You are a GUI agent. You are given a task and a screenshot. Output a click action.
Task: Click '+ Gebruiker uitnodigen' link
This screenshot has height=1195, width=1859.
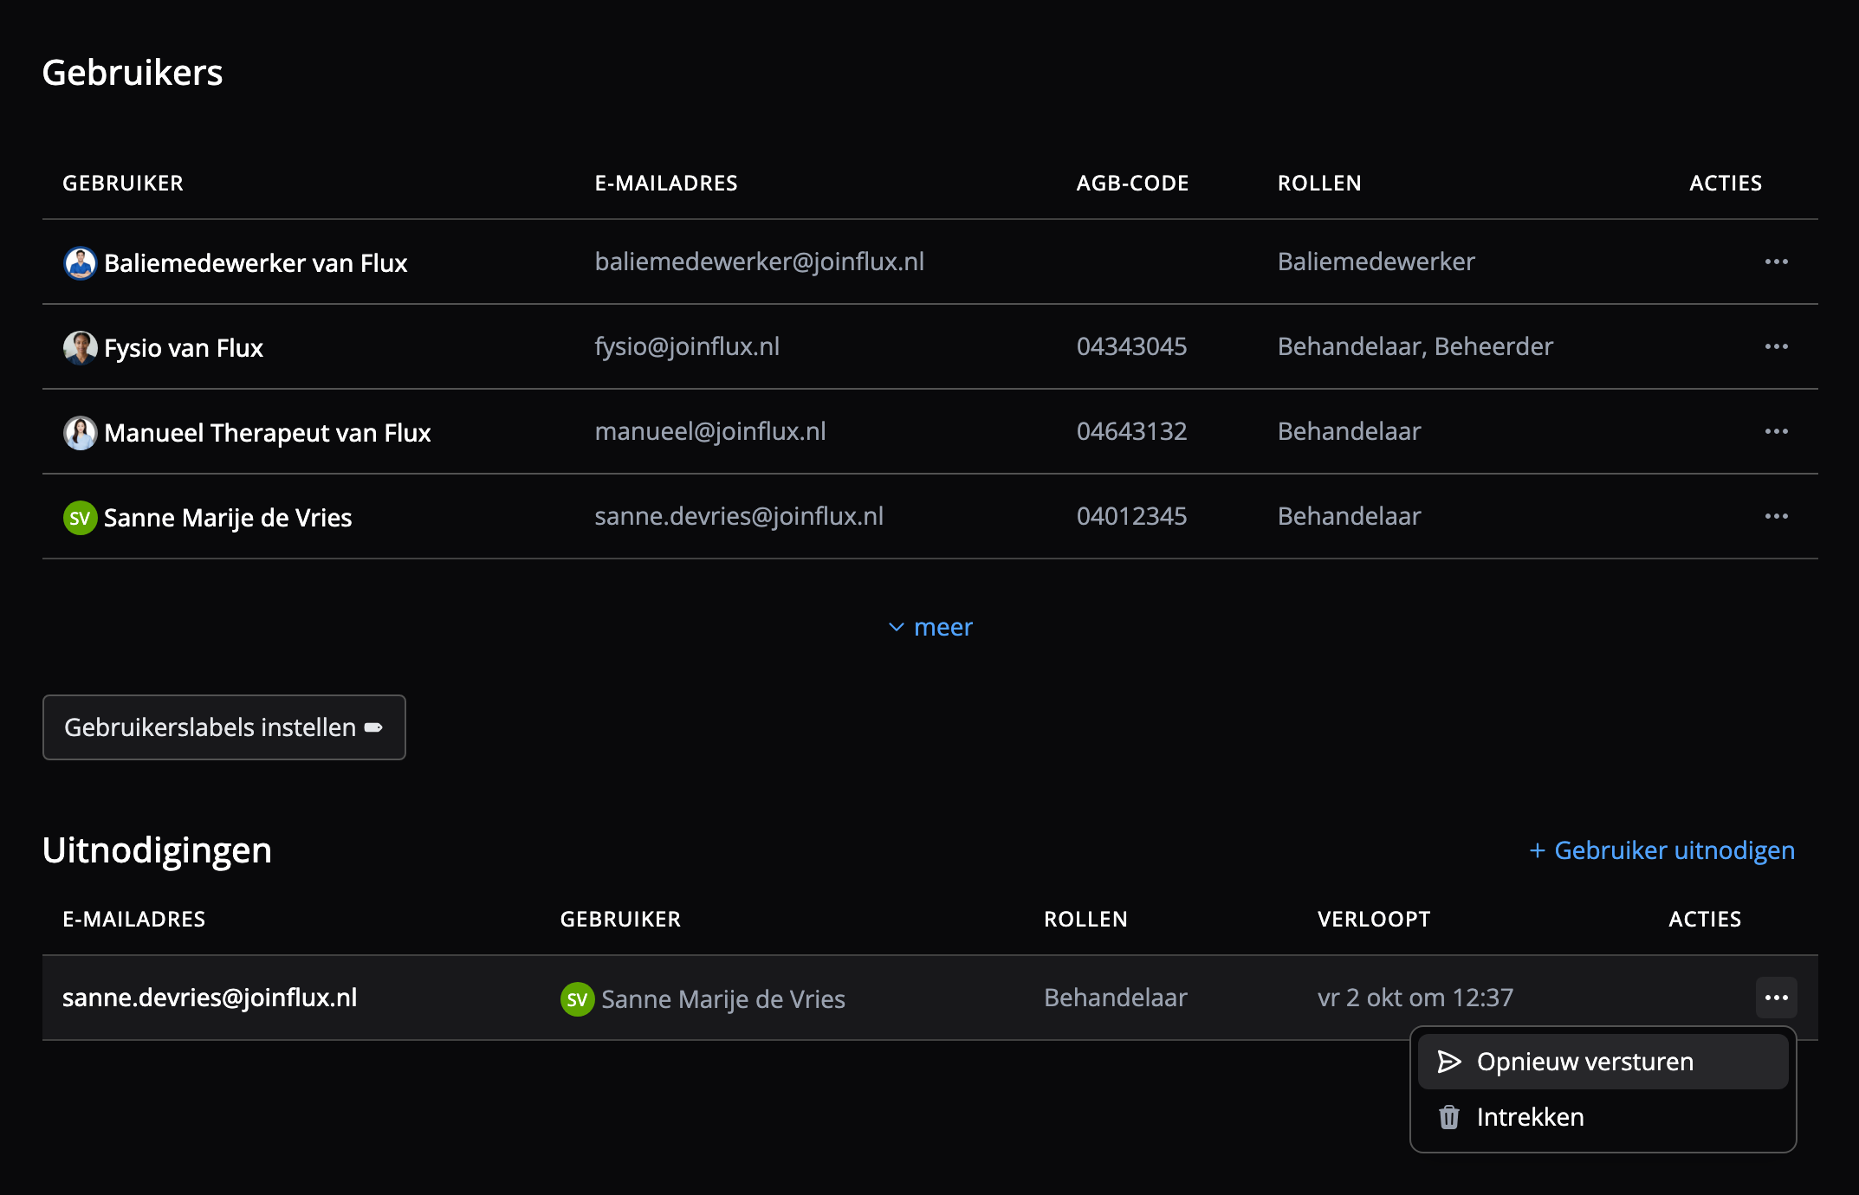1661,850
